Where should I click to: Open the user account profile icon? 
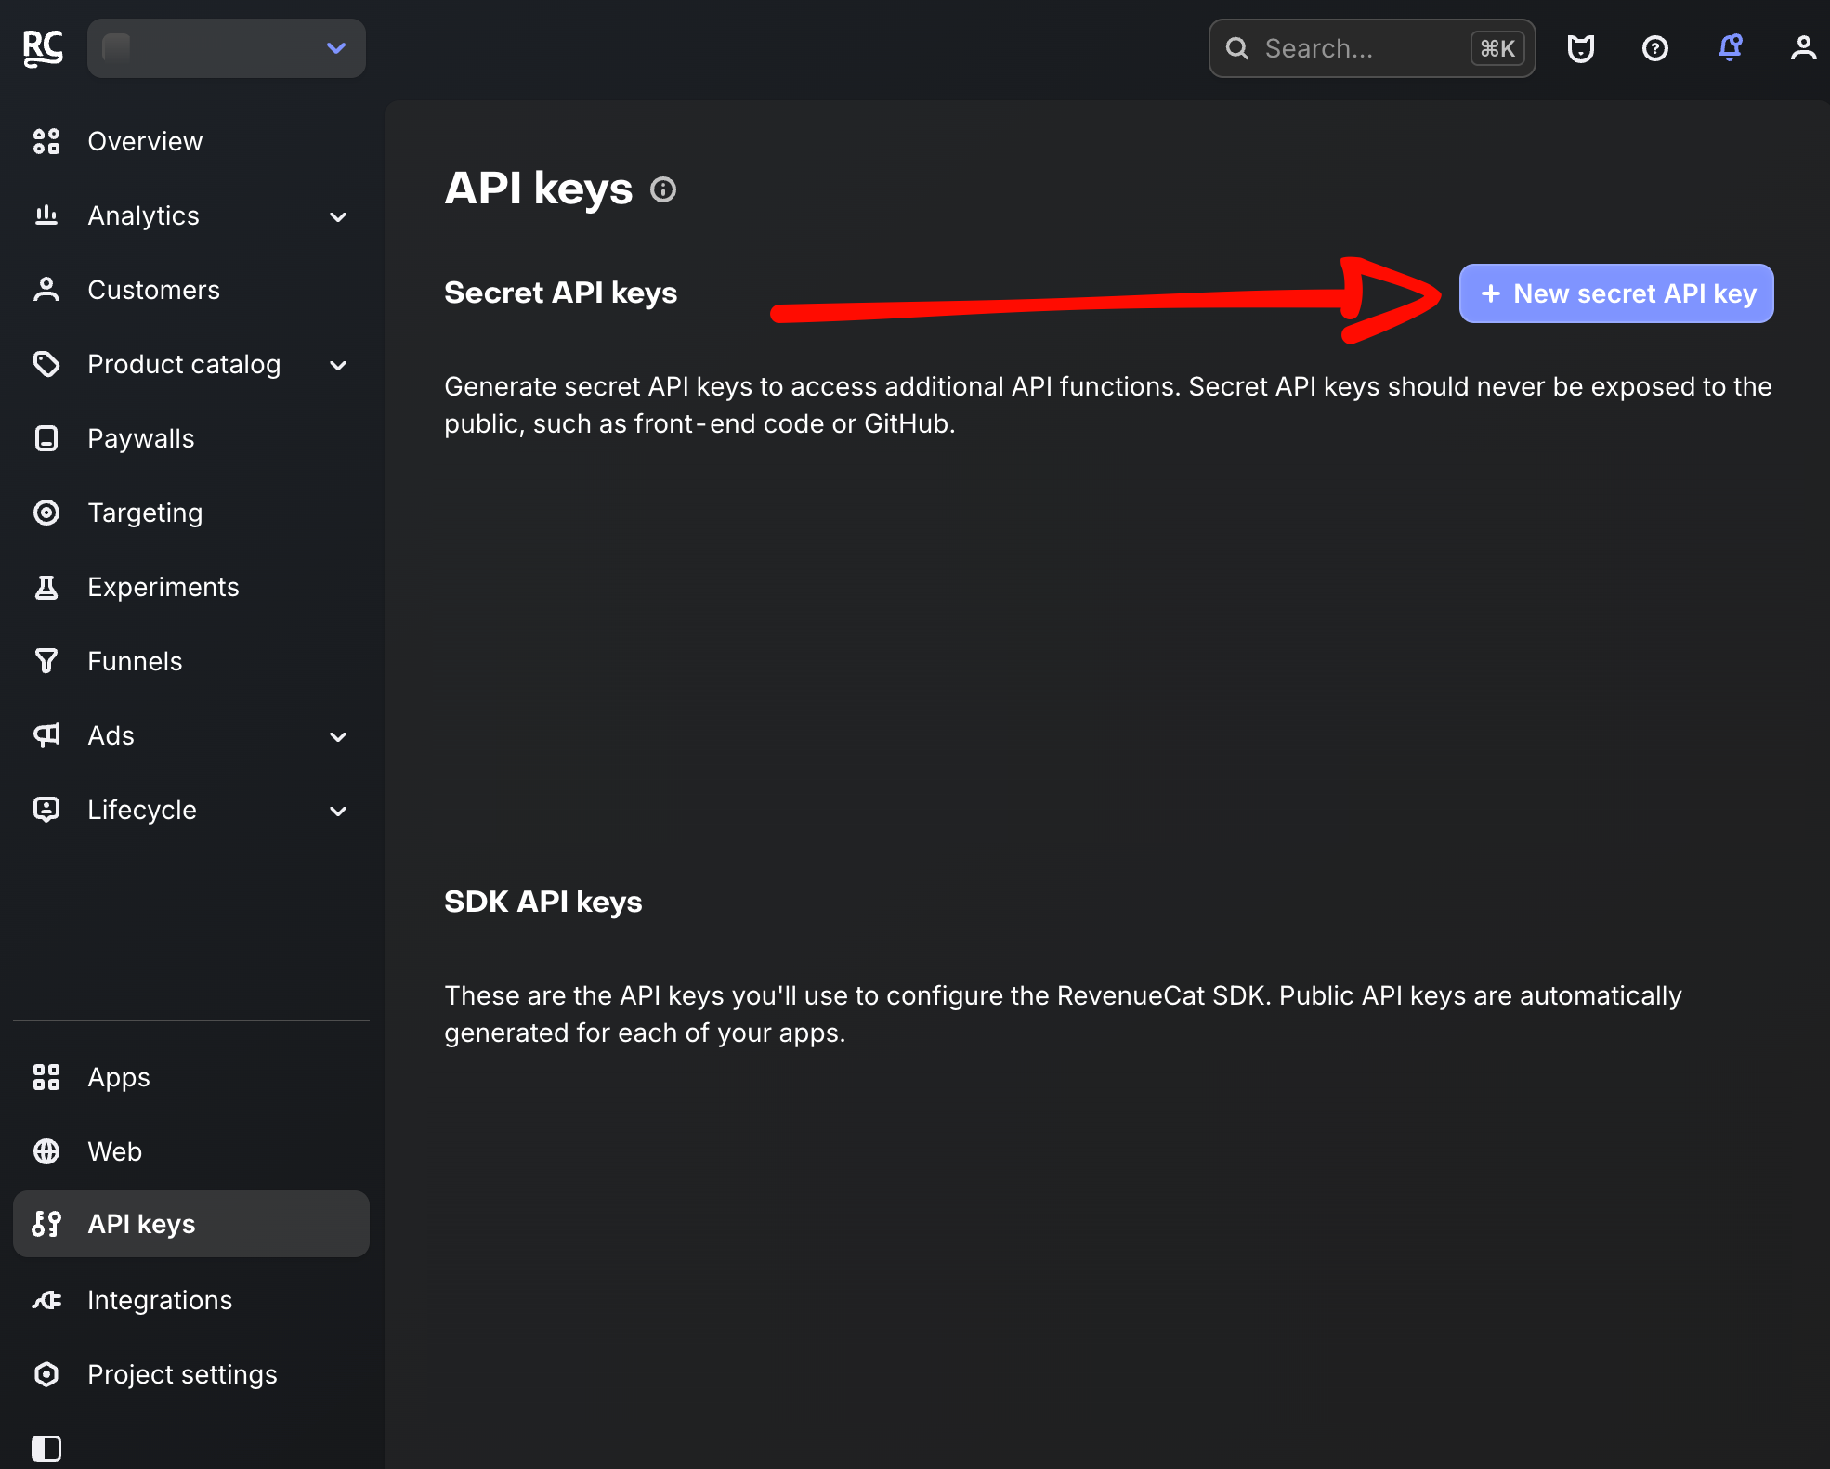pos(1803,48)
